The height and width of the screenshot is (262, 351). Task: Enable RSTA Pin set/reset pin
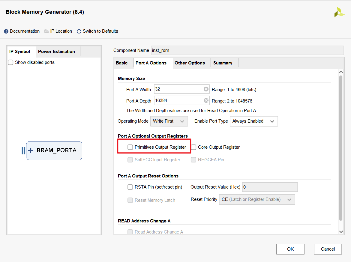[130, 187]
